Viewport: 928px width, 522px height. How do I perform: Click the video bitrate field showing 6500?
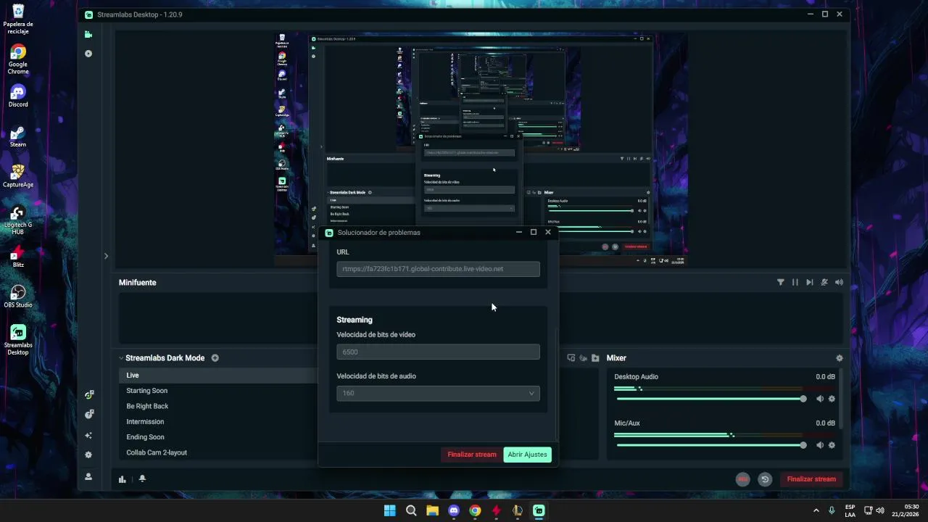[x=438, y=352]
